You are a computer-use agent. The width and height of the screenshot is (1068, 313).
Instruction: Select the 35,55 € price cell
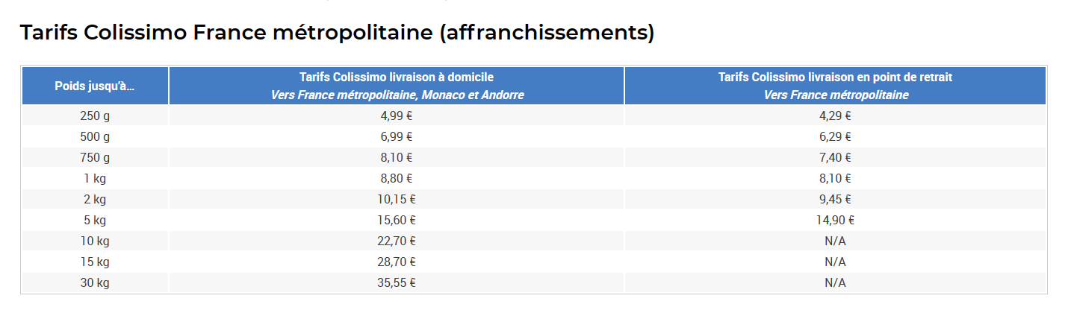(x=397, y=282)
